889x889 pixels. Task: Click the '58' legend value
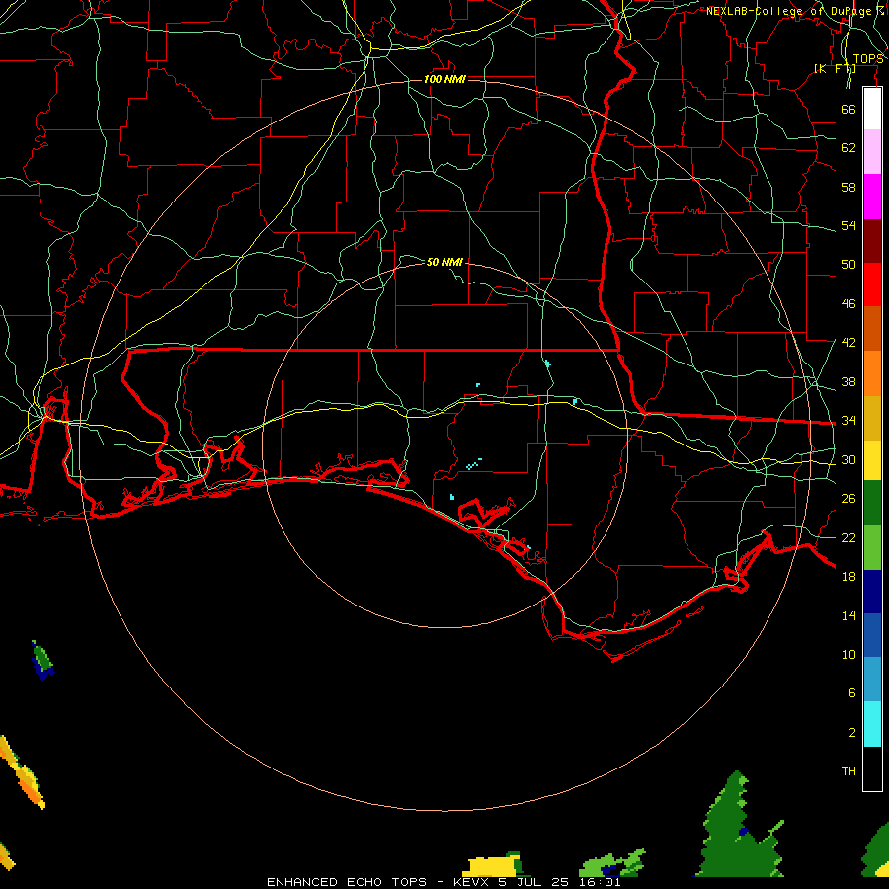[x=849, y=187]
